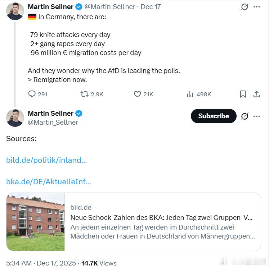Click the Grok icon on top tweet
269x268 pixels.
pyautogui.click(x=245, y=7)
